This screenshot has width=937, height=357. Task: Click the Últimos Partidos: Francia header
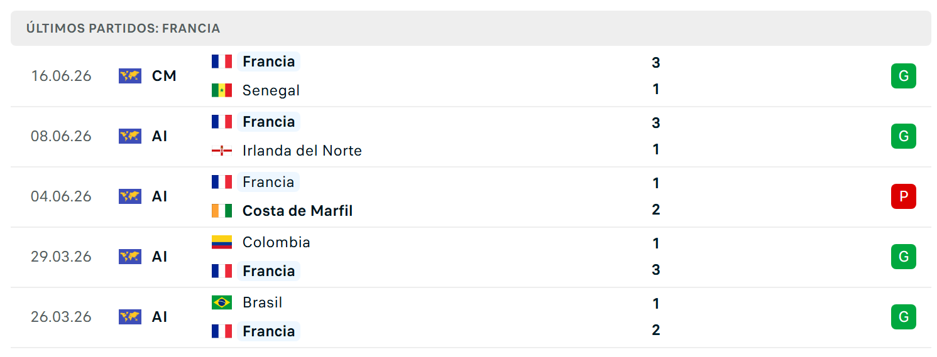pyautogui.click(x=123, y=28)
